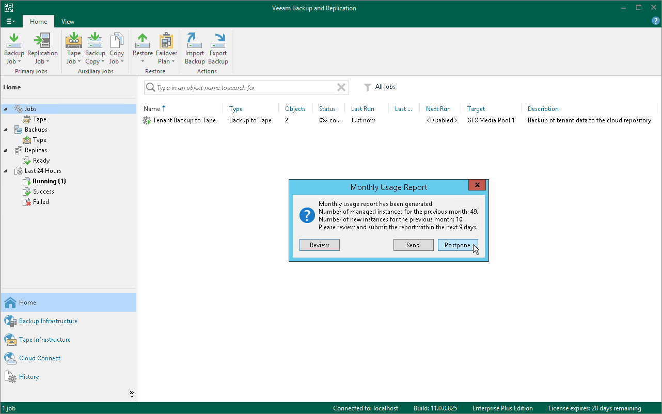Click the GFS Media Pool 1 target cell
This screenshot has height=414, width=662.
pyautogui.click(x=491, y=120)
